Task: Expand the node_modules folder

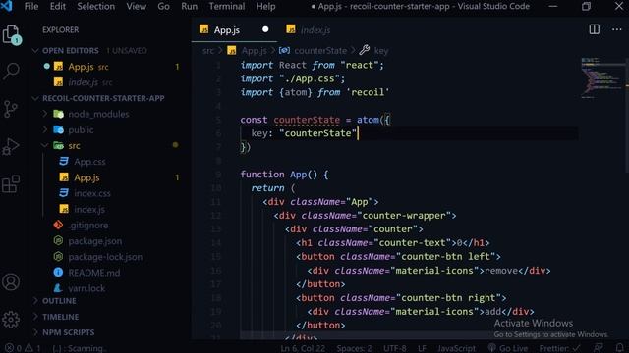Action: tap(98, 114)
